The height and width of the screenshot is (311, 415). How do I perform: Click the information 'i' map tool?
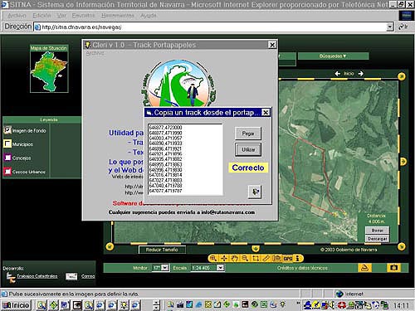298,259
